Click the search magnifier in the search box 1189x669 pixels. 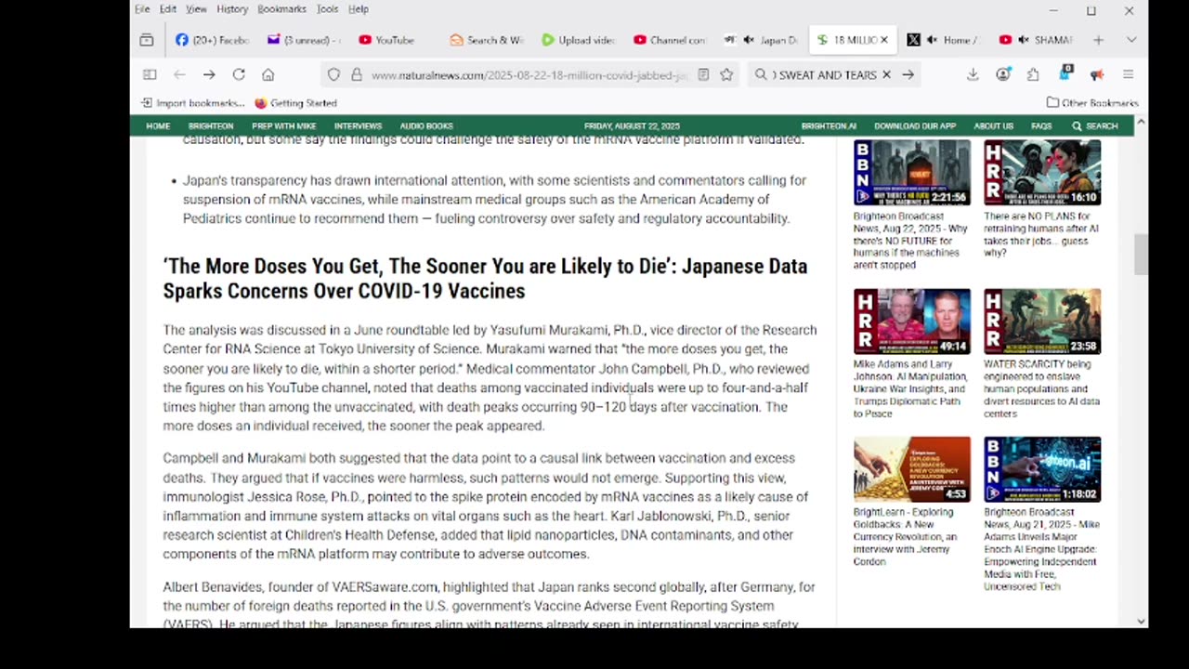click(x=761, y=74)
